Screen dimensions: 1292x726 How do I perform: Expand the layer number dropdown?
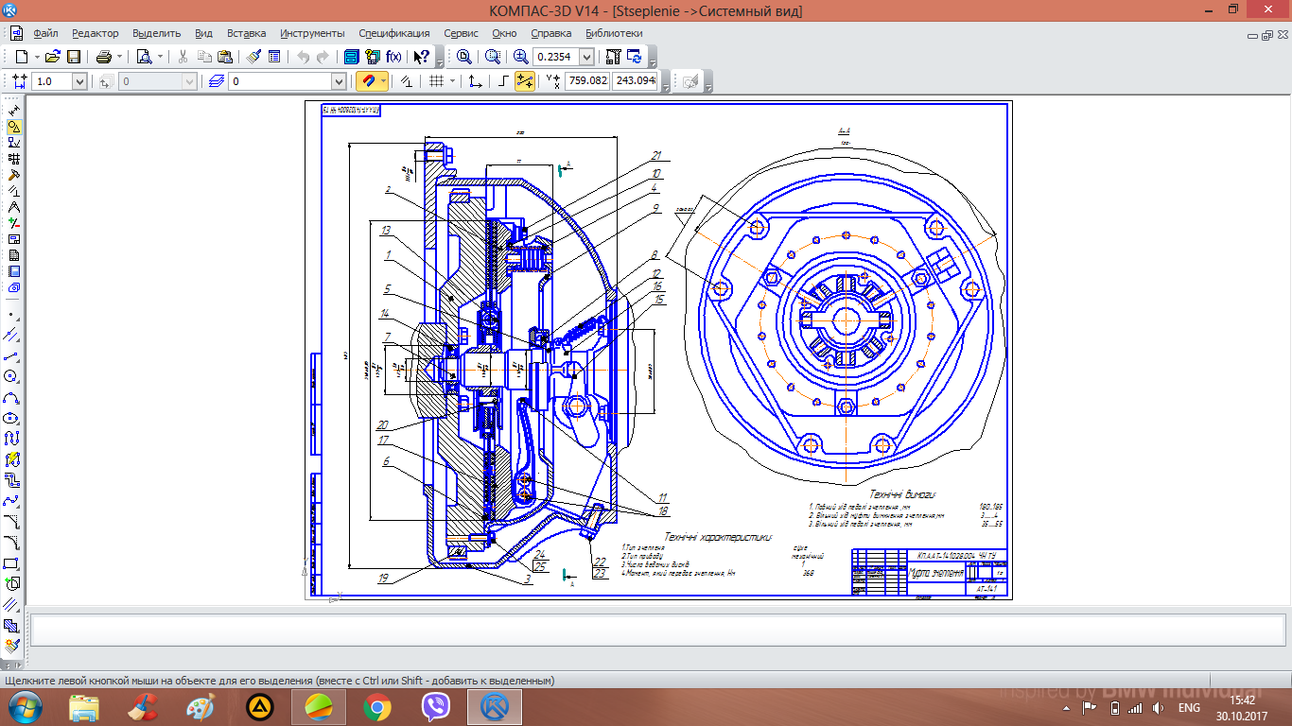[339, 82]
